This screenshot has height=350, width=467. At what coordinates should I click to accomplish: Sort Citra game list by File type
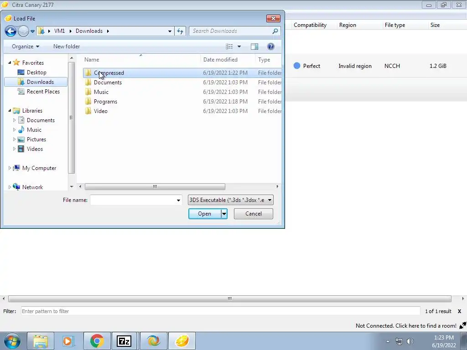[x=395, y=25]
